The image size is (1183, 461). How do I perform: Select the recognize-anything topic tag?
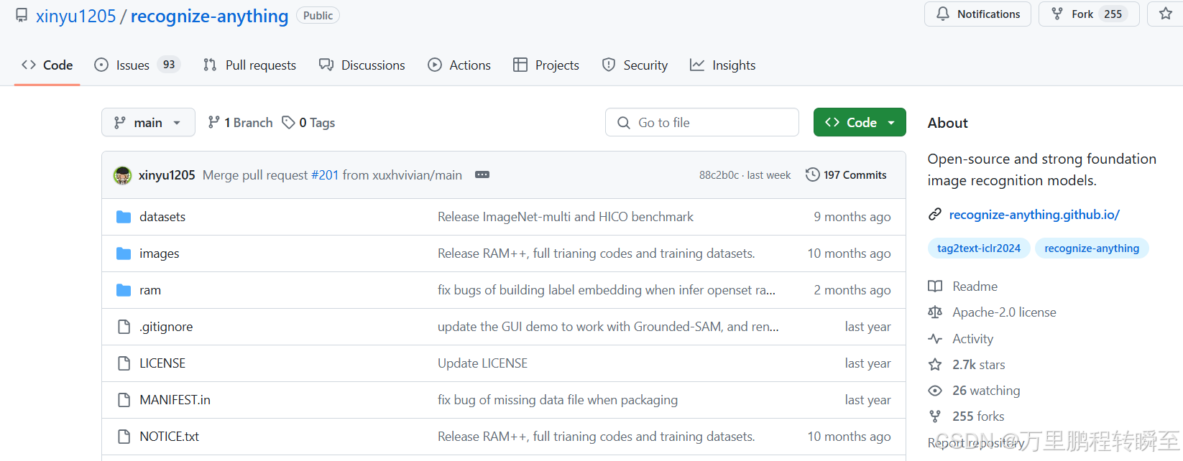pyautogui.click(x=1092, y=248)
